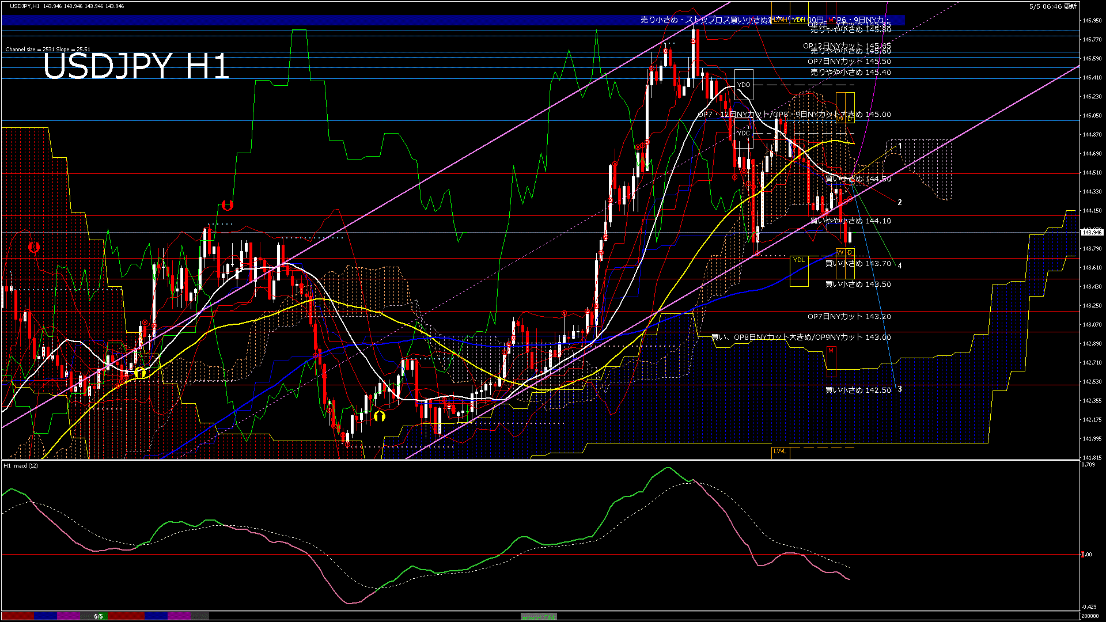Viewport: 1106px width, 622px height.
Task: Click projection point 3 marker
Action: click(x=900, y=389)
